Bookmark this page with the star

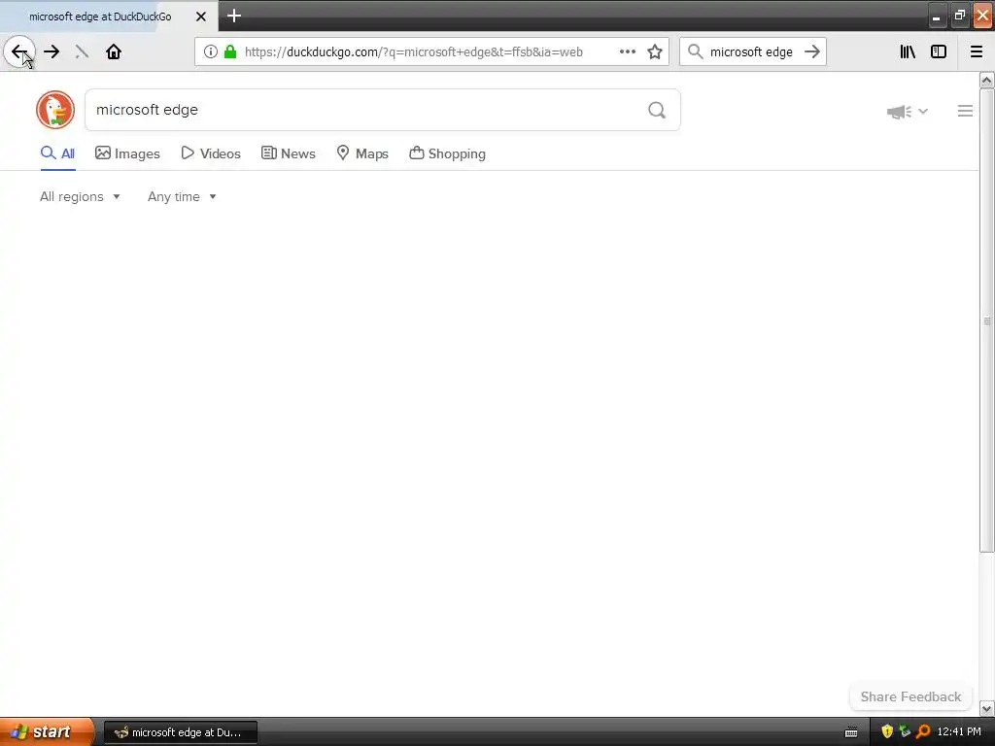click(655, 52)
